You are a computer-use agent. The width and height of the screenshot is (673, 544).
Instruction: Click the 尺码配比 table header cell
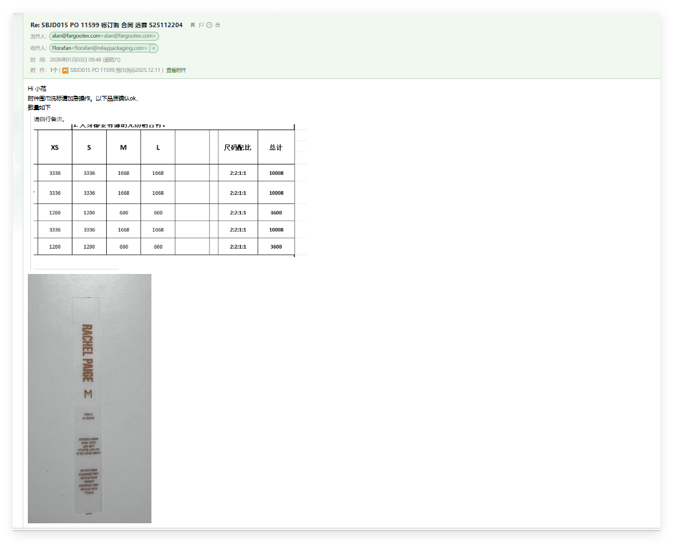[x=237, y=148]
